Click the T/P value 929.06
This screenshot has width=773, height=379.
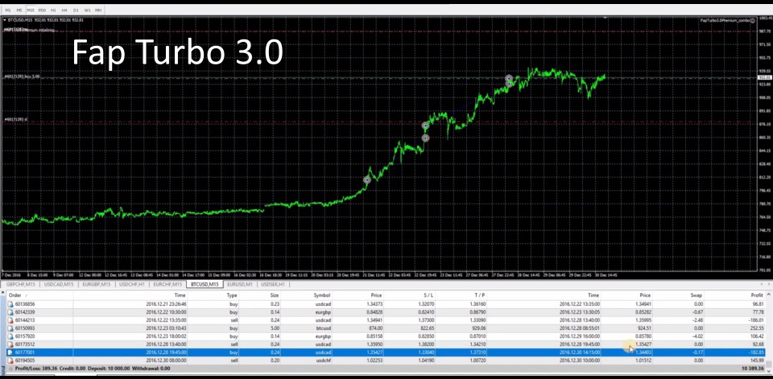479,328
